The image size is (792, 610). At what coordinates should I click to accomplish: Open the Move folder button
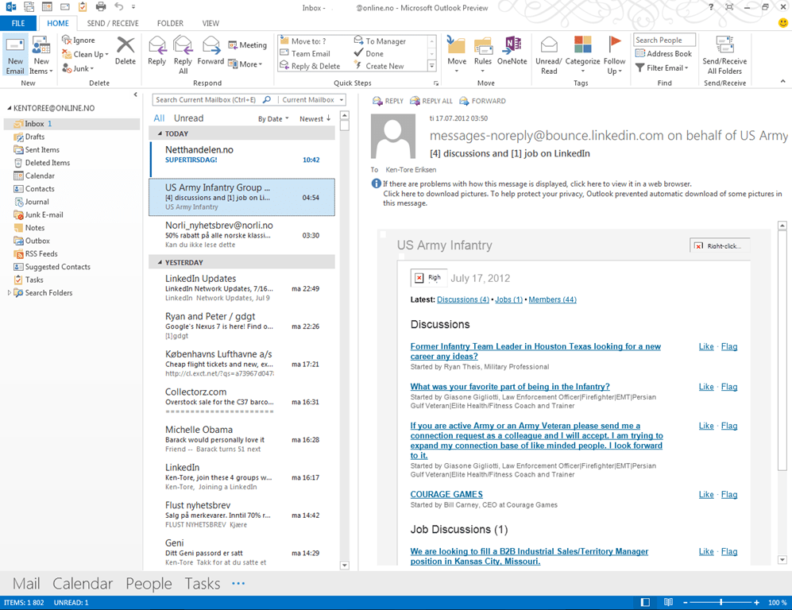[x=457, y=56]
